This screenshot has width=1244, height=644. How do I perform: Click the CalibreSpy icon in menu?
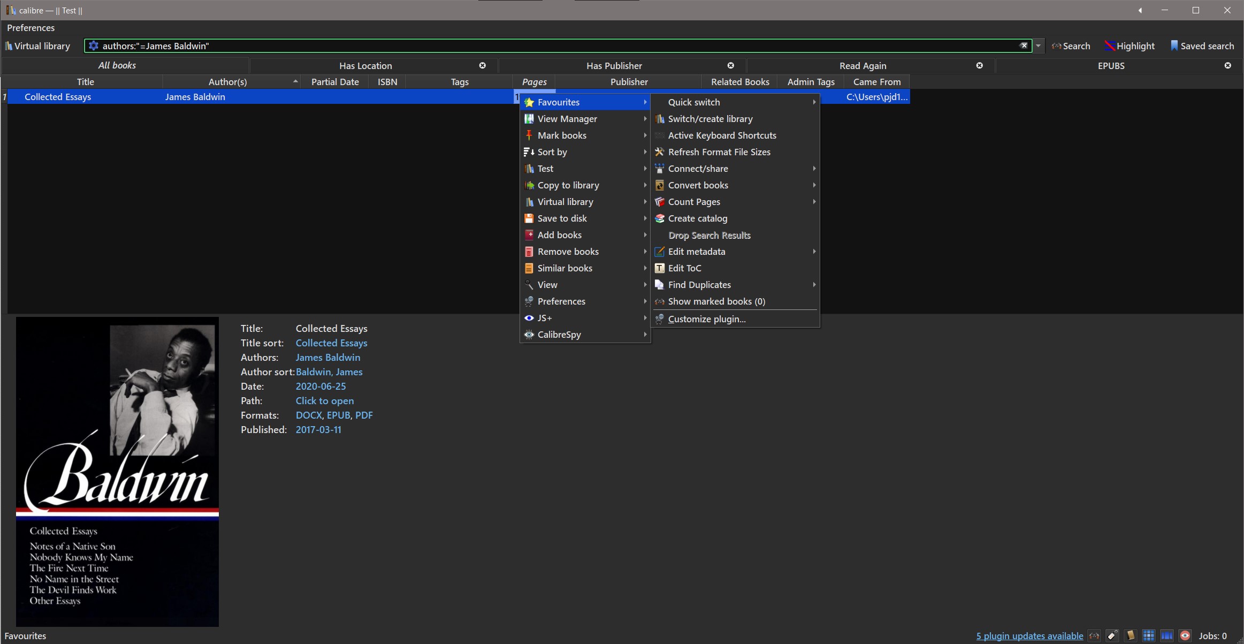(x=529, y=335)
